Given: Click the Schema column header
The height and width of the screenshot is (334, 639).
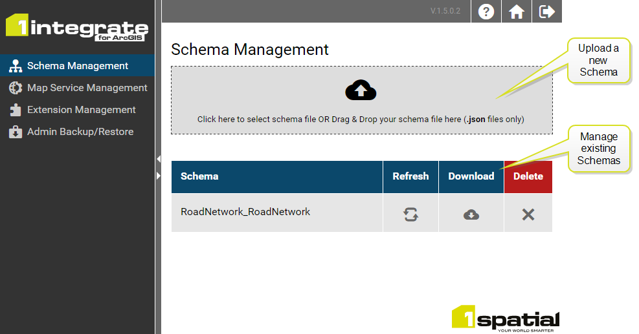Looking at the screenshot, I should pyautogui.click(x=199, y=176).
